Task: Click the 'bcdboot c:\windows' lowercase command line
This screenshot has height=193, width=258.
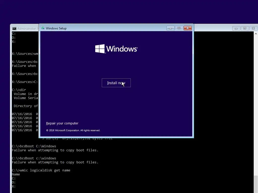Action: [34, 158]
